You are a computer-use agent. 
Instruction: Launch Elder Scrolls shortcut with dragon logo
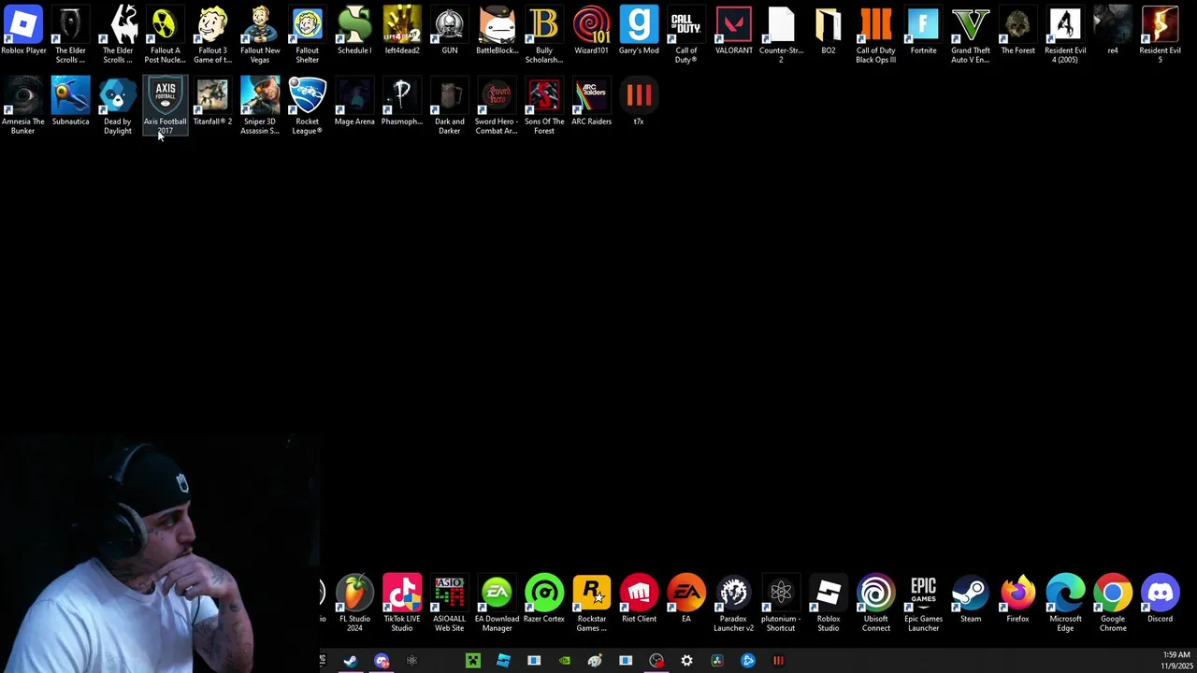click(x=118, y=36)
